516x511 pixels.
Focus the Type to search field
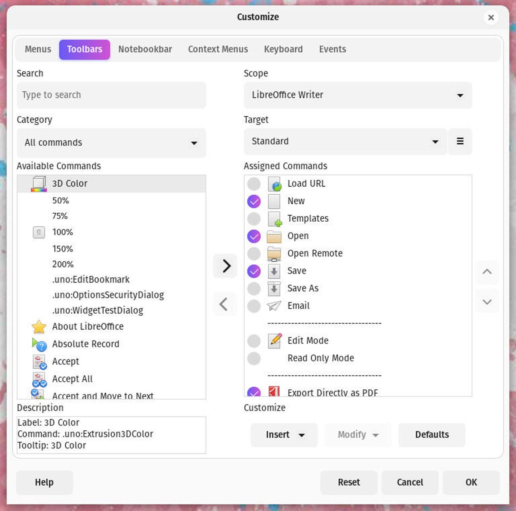pyautogui.click(x=111, y=95)
